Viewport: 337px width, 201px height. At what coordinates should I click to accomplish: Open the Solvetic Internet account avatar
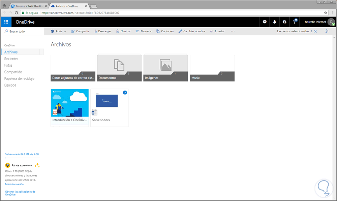pos(332,22)
